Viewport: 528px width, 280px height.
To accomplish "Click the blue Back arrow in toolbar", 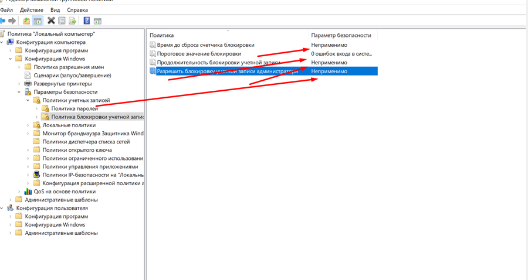I will point(3,21).
